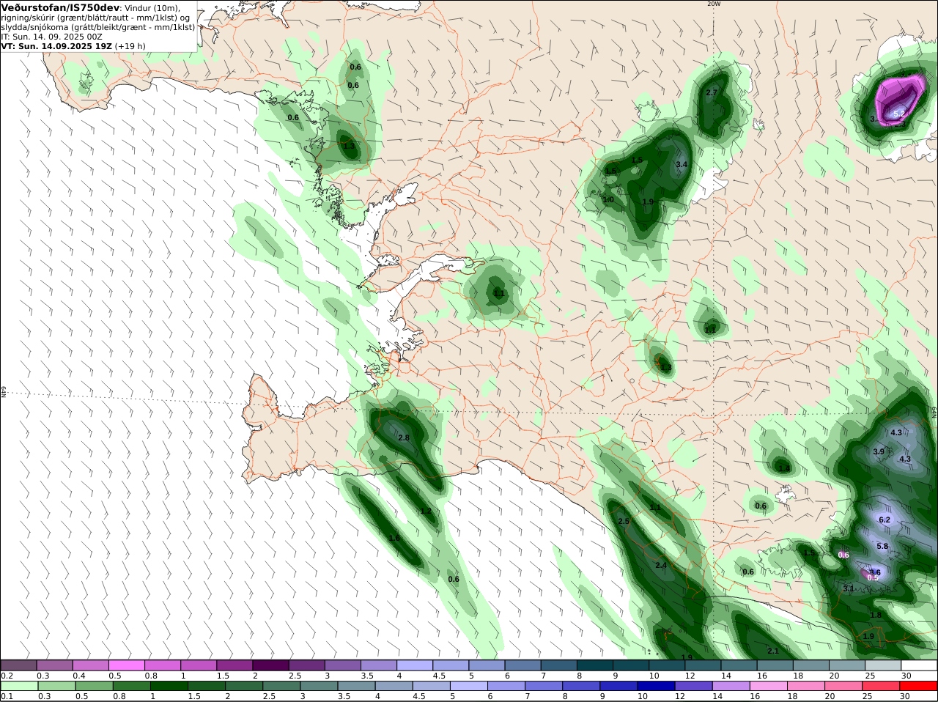Select the 1.2 precipitation value
This screenshot has height=702, width=938.
pyautogui.click(x=426, y=511)
